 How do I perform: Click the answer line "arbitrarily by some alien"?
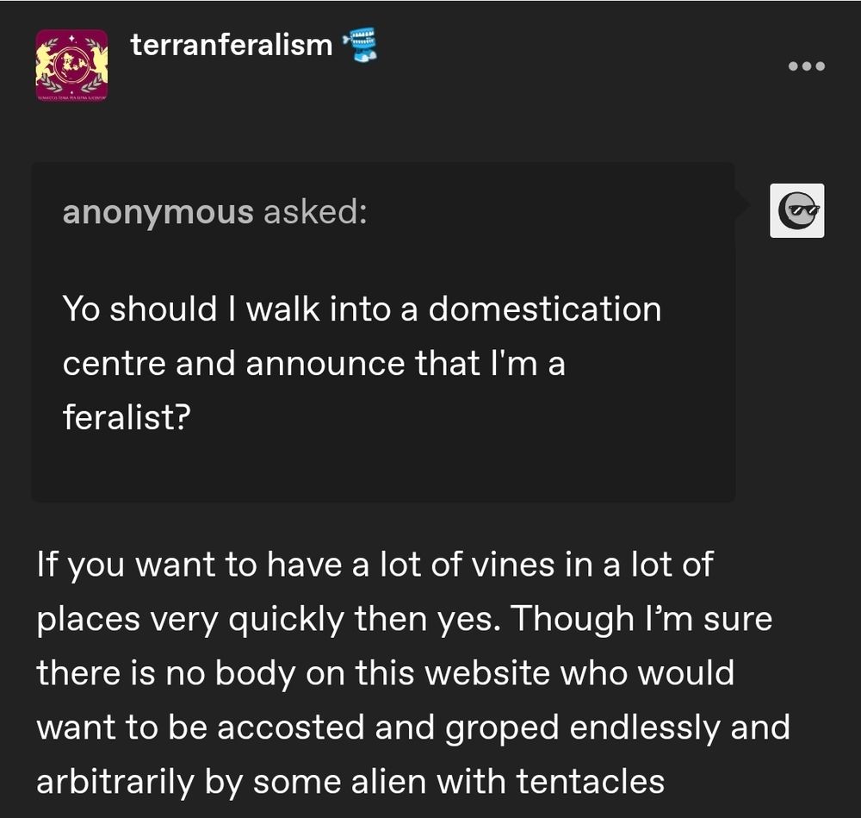click(350, 781)
